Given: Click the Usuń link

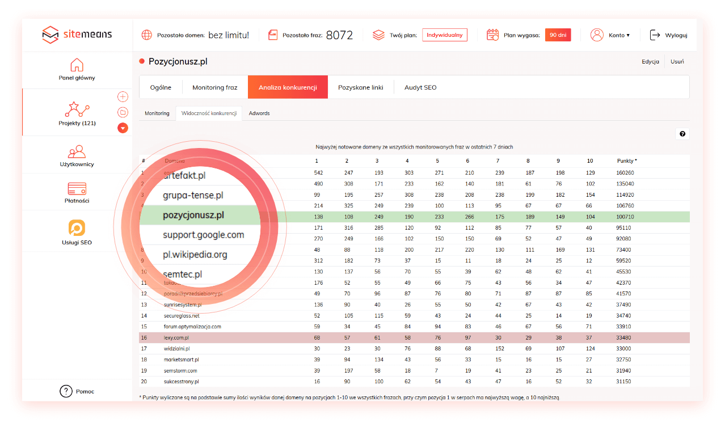Looking at the screenshot, I should 677,62.
